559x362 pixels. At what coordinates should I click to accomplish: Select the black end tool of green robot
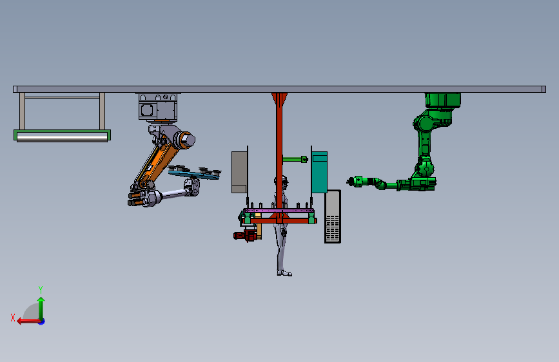351,182
